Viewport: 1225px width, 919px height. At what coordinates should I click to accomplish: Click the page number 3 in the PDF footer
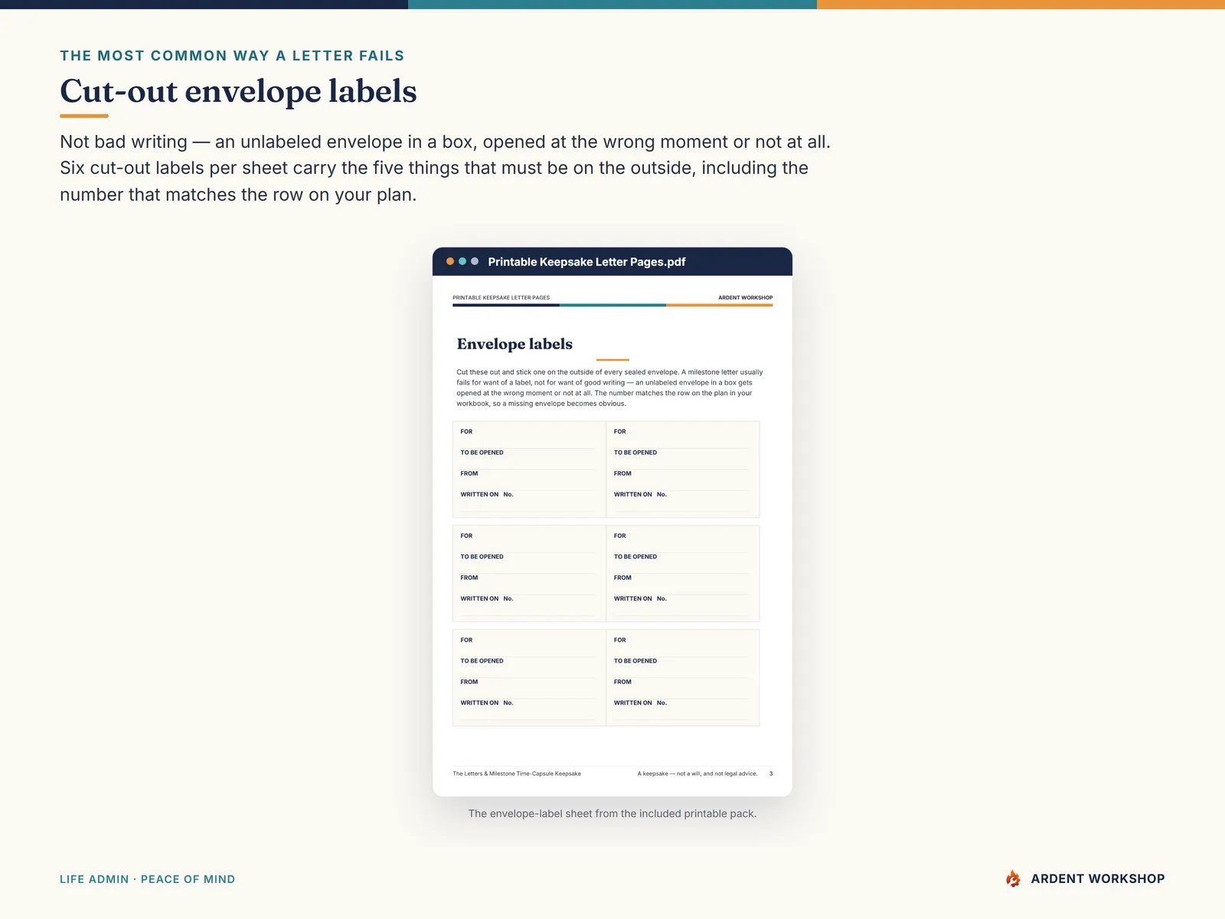tap(771, 773)
